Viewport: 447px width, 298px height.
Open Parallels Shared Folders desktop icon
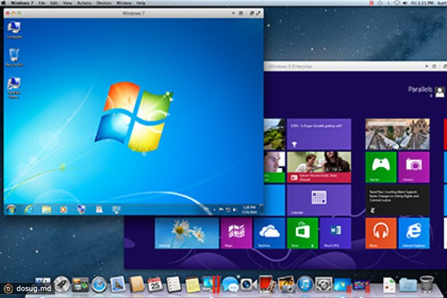pos(14,88)
